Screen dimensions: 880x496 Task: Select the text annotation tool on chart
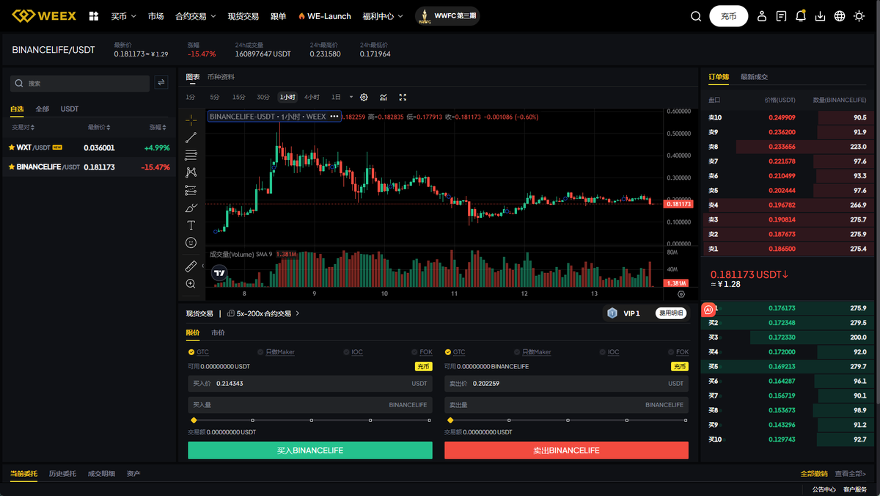[x=191, y=225]
